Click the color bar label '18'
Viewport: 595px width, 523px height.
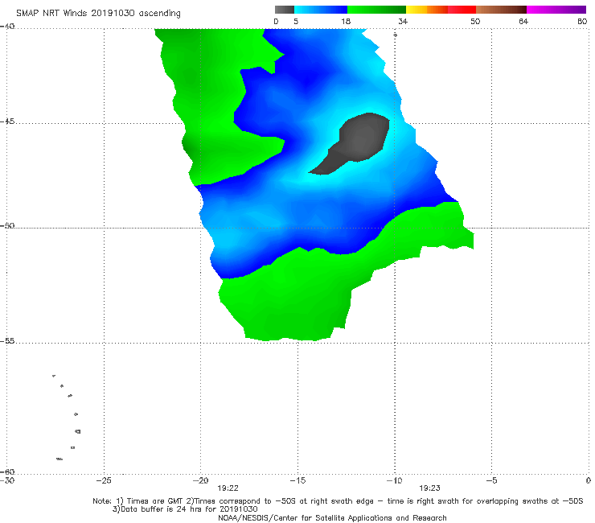346,22
